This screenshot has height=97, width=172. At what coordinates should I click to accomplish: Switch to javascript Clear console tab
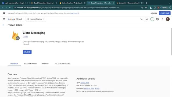click(x=130, y=3)
